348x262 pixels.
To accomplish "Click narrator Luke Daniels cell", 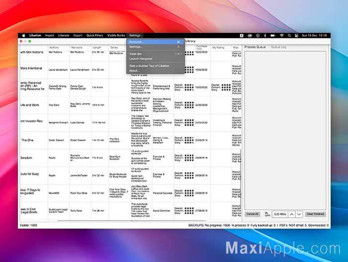I will (80, 123).
